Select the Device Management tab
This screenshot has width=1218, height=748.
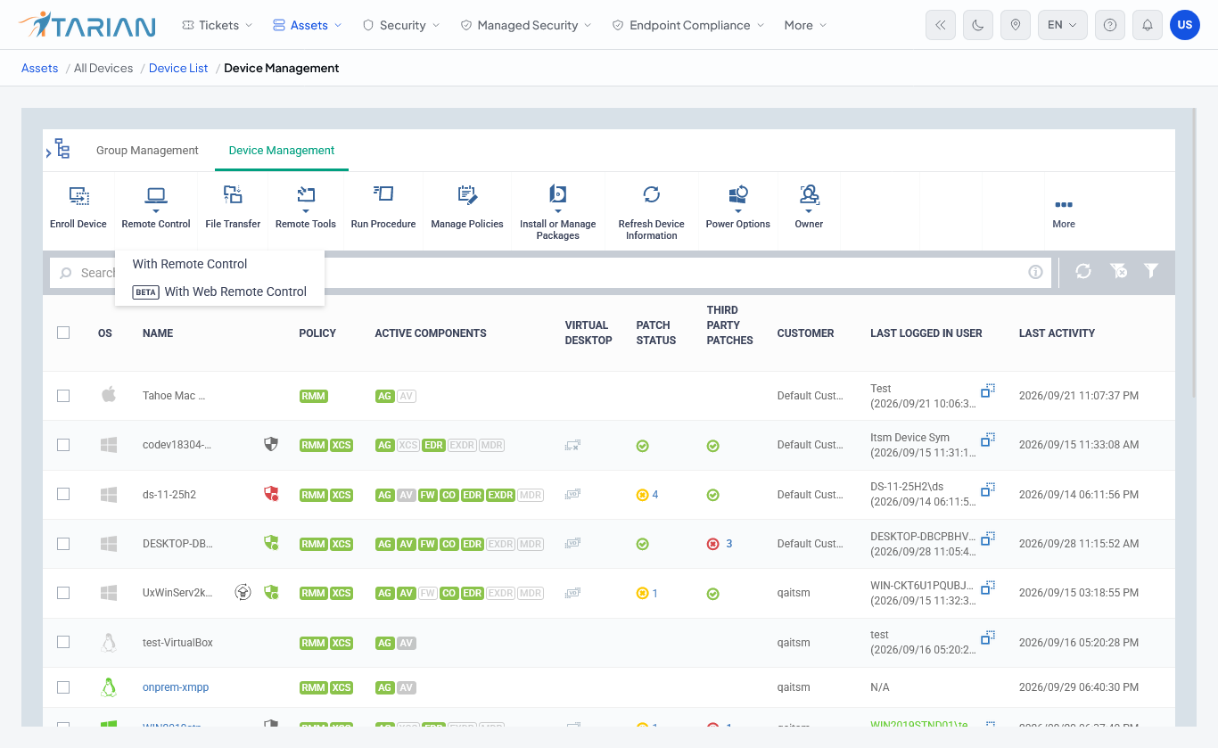(282, 151)
